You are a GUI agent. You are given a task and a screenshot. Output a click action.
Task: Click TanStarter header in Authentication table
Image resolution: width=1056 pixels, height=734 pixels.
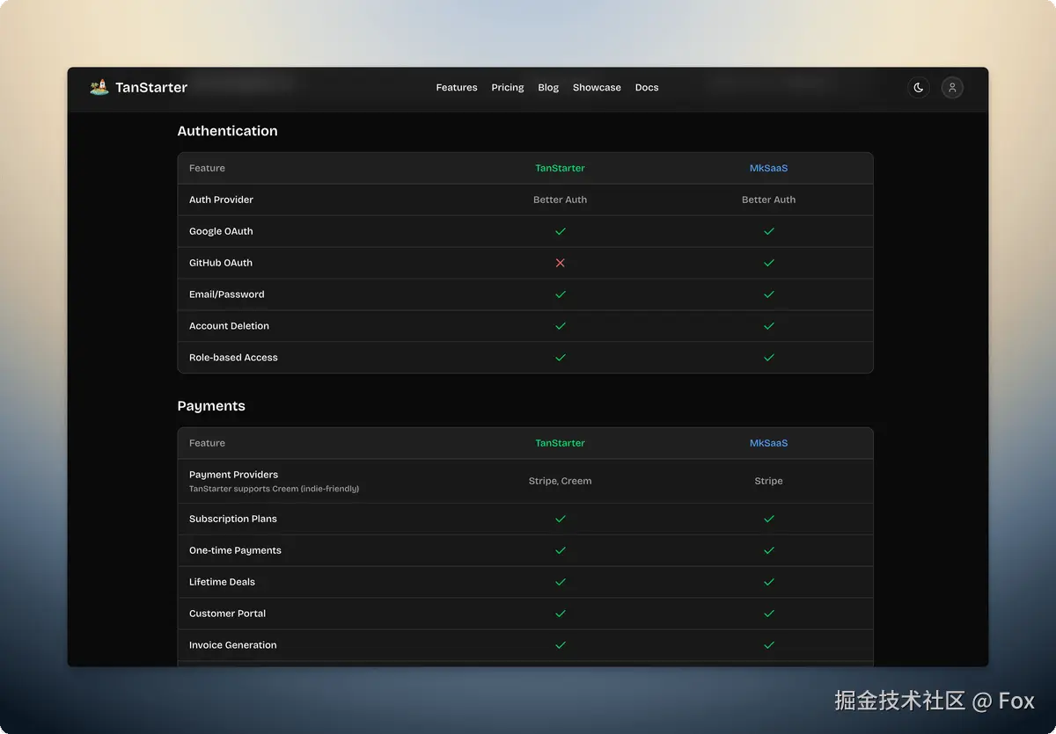[560, 168]
